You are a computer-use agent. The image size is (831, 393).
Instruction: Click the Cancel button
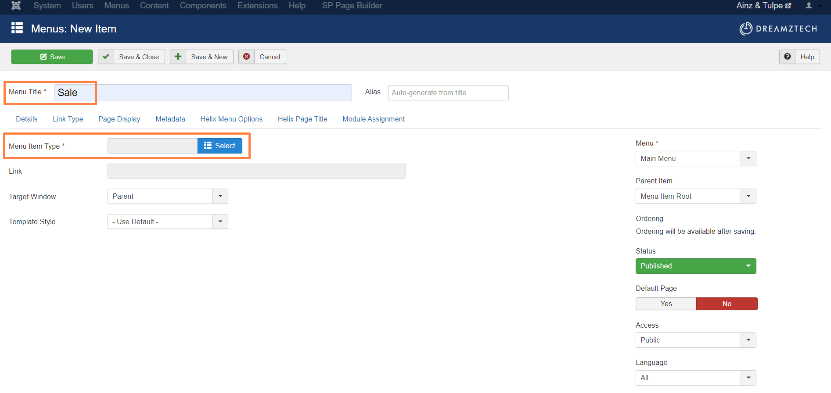[x=262, y=57]
